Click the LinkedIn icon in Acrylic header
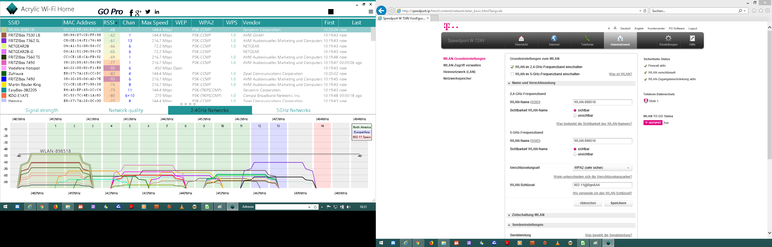This screenshot has width=772, height=247. coord(157,12)
